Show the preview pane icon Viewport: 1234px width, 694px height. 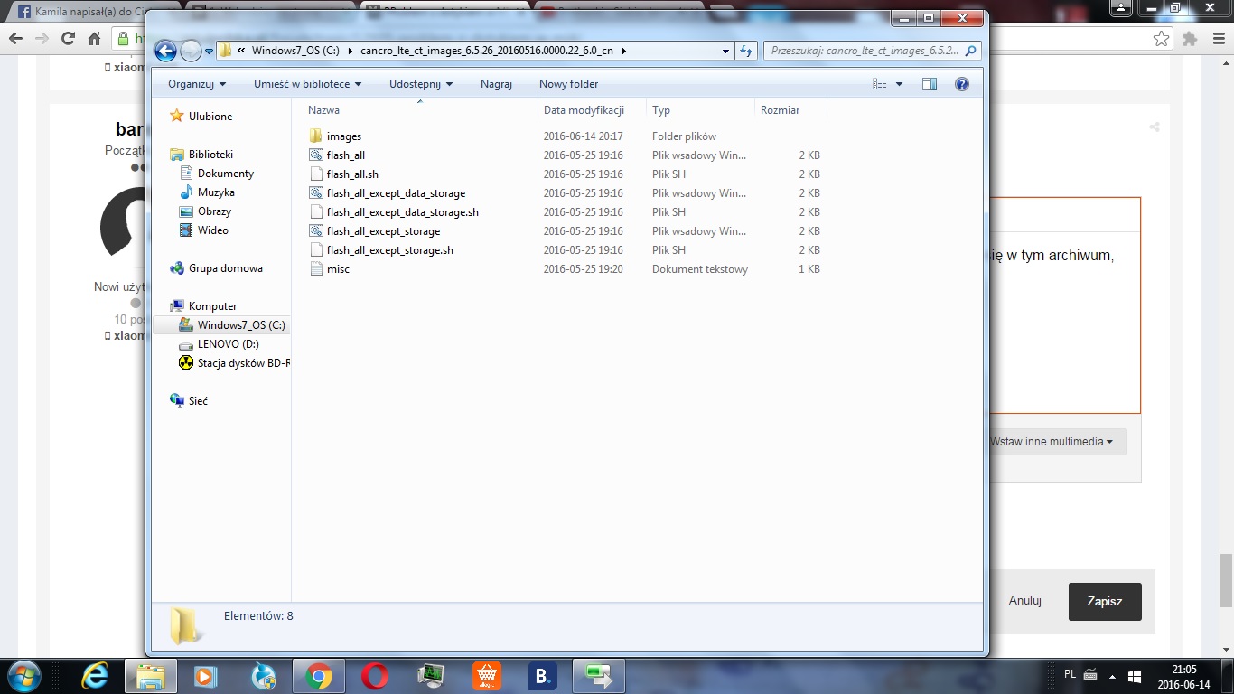930,84
